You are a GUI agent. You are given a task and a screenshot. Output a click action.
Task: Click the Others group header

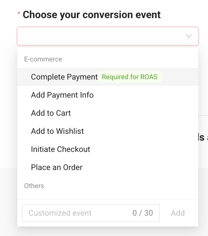34,186
